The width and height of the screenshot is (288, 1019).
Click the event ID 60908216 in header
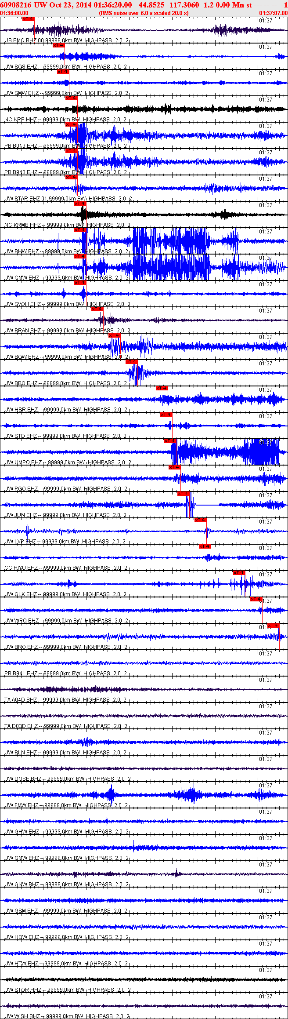[16, 5]
